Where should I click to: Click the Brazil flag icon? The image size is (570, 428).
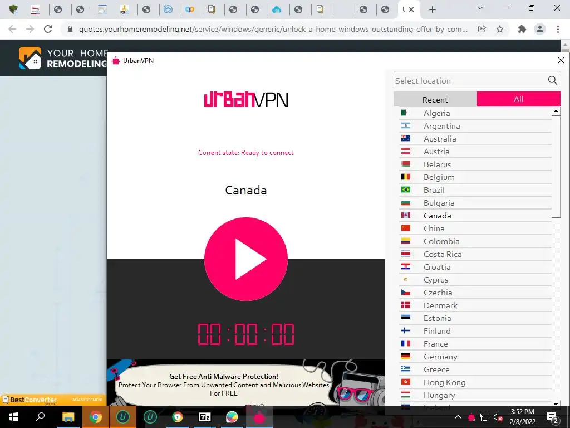(x=406, y=189)
